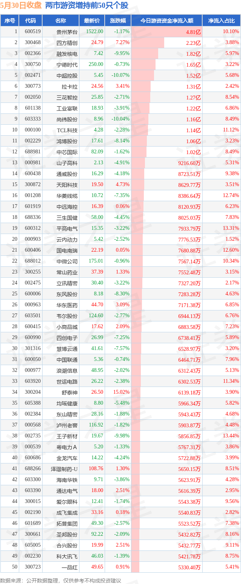This screenshot has width=241, height=584.
Task: Click stock name 东风股份
Action: pyautogui.click(x=67, y=294)
